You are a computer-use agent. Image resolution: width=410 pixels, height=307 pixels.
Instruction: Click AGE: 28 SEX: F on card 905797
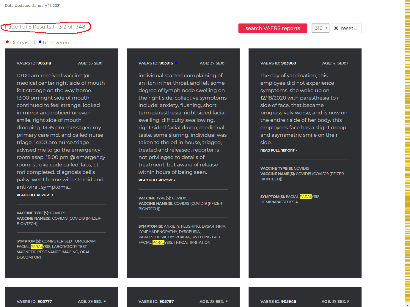(213, 301)
